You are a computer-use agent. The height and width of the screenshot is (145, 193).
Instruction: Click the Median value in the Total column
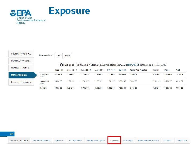pyautogui.click(x=179, y=88)
